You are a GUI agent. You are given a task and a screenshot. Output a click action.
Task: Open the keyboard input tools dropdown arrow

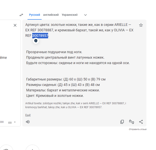[x=15, y=122]
